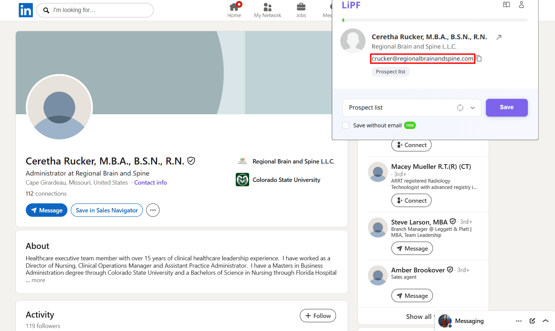Toggle Save without email checkbox
Screen dimensions: 555x331
pos(346,125)
